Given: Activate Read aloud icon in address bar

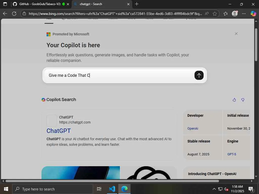Looking at the screenshot, I should [207, 14].
